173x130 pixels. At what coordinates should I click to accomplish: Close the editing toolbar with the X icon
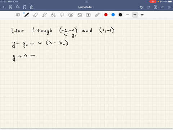163,7
